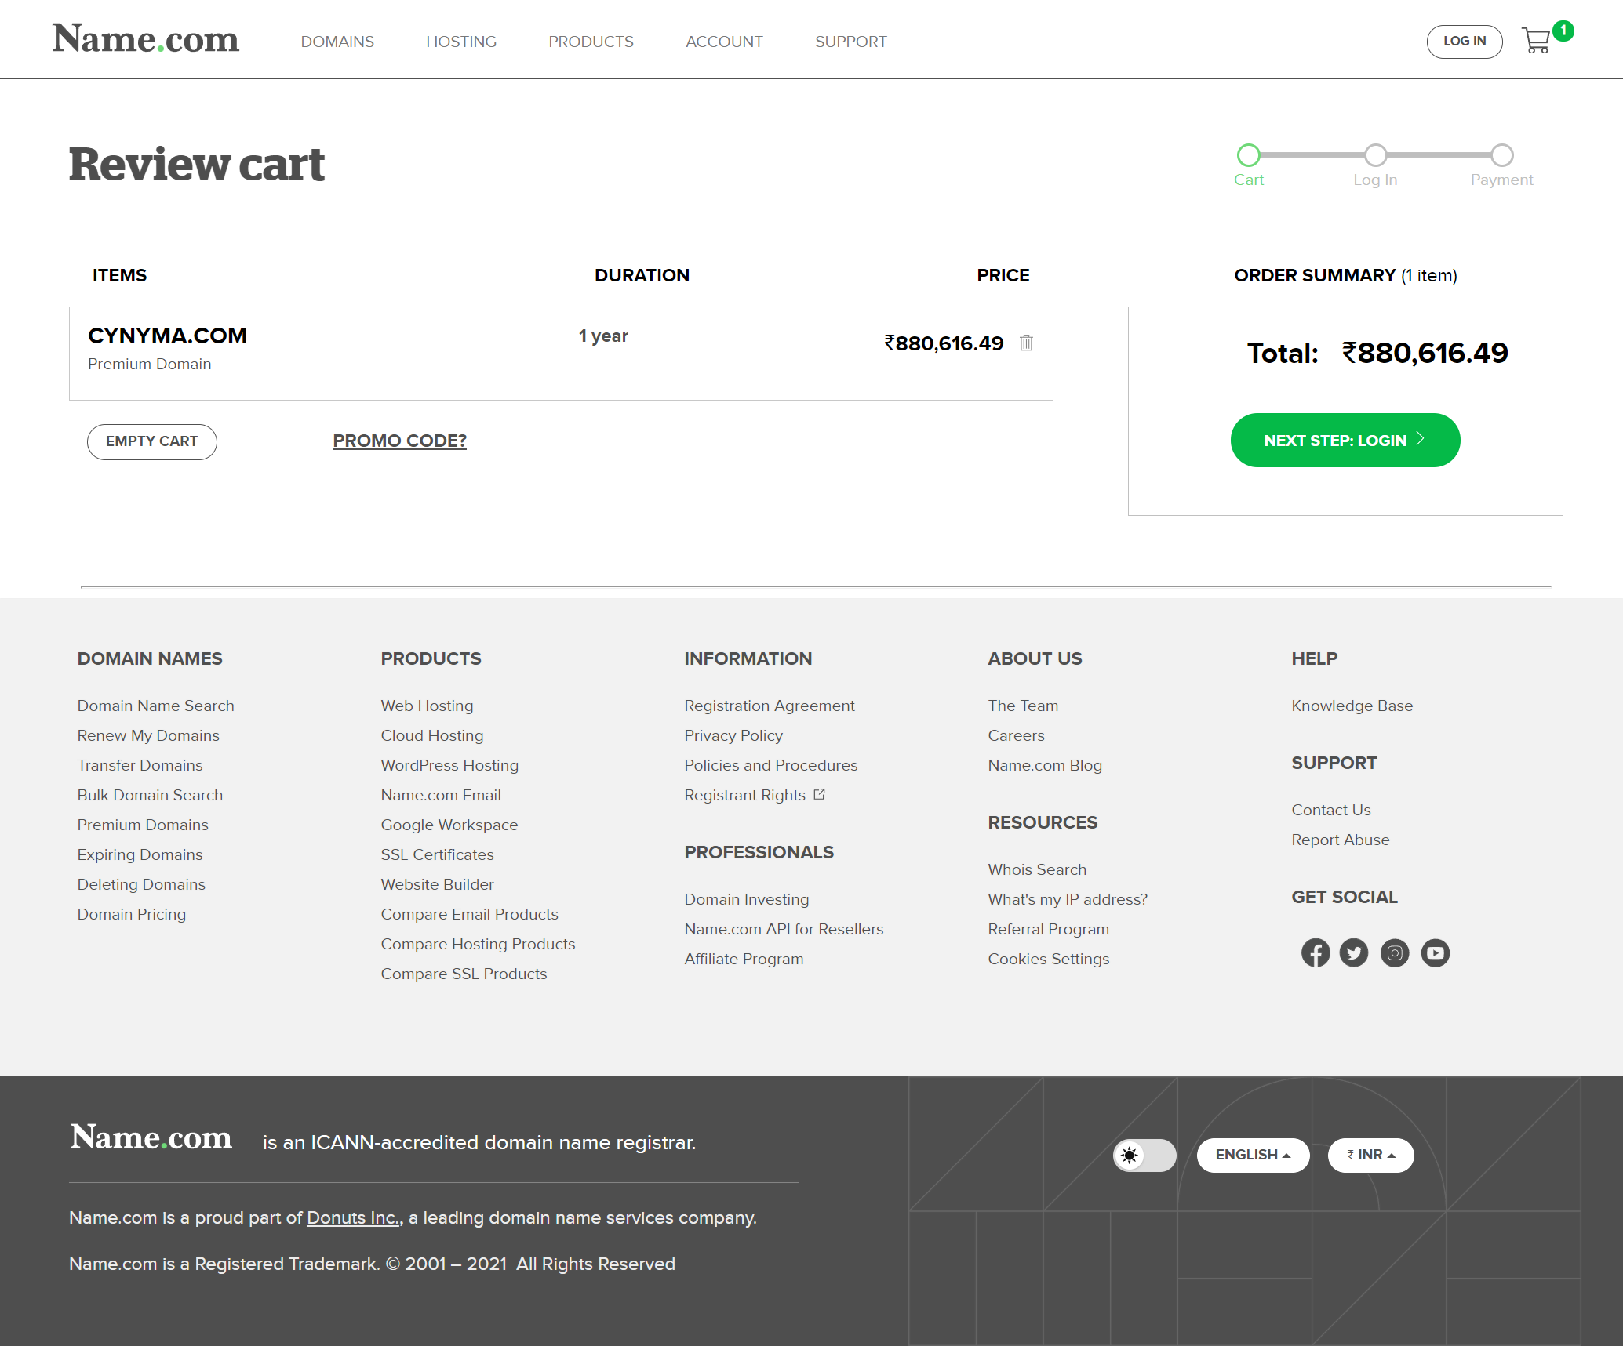The image size is (1623, 1346).
Task: Open the Registrant Rights link
Action: [x=744, y=795]
